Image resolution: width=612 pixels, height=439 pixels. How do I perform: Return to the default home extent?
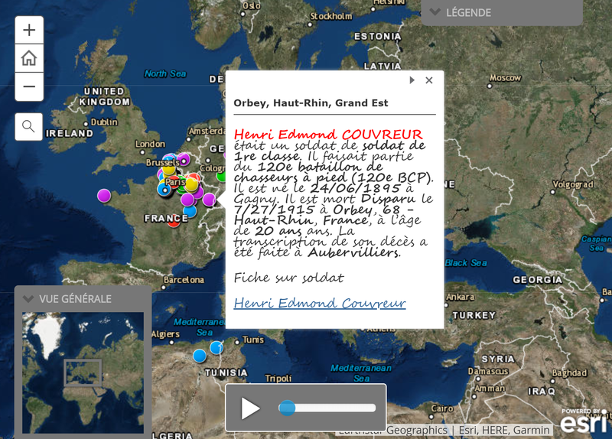pyautogui.click(x=29, y=58)
